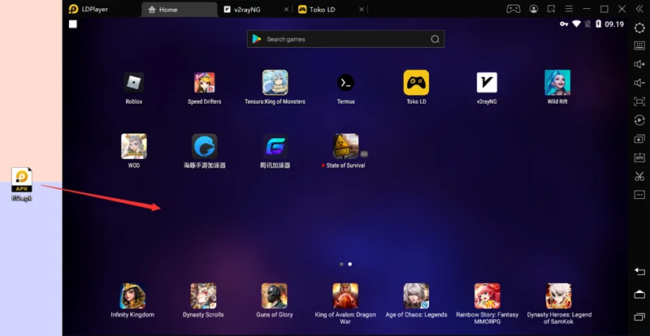Click the Android home button

pos(639,294)
